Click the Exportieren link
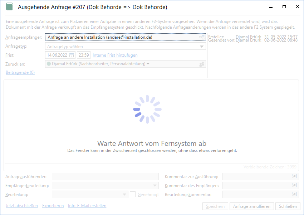Viewport: 304px width, 215px height. pyautogui.click(x=53, y=206)
